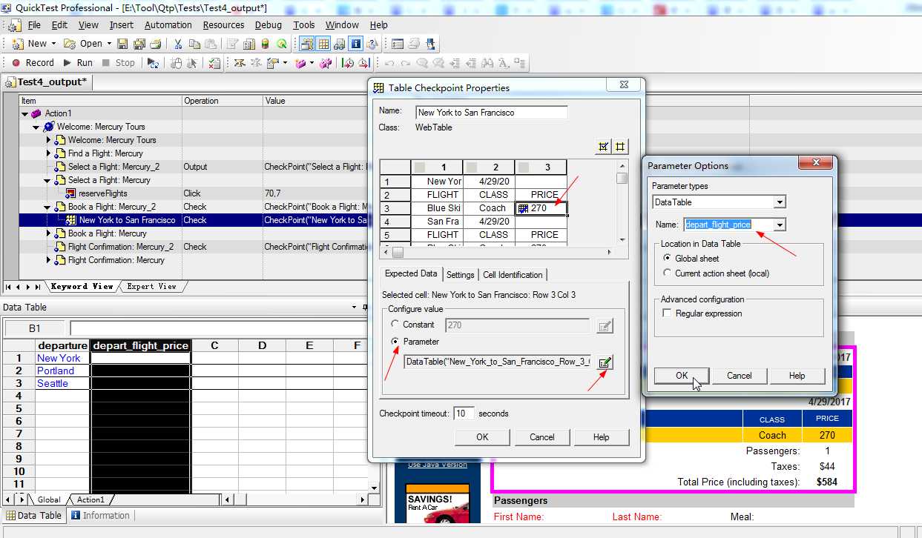Open Parameter Options pencil icon in dialog

(605, 362)
